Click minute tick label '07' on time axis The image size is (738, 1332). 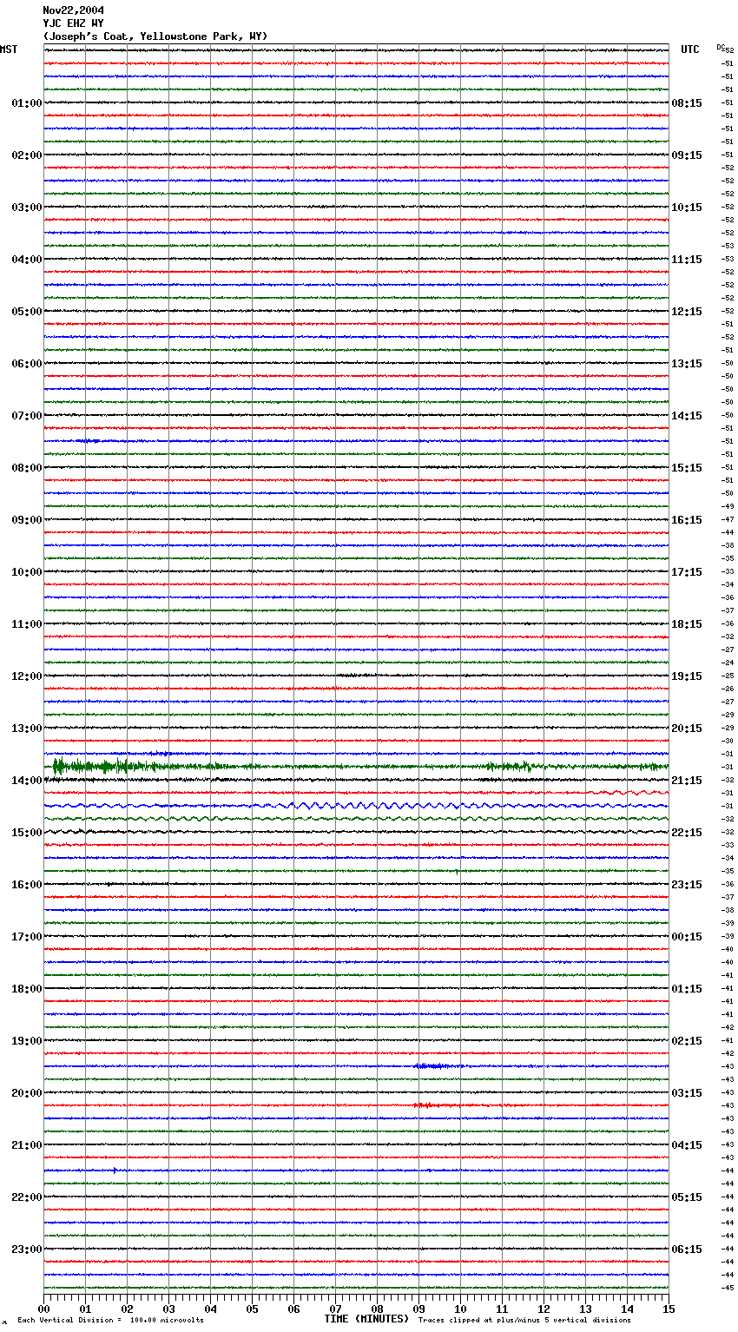click(335, 1309)
